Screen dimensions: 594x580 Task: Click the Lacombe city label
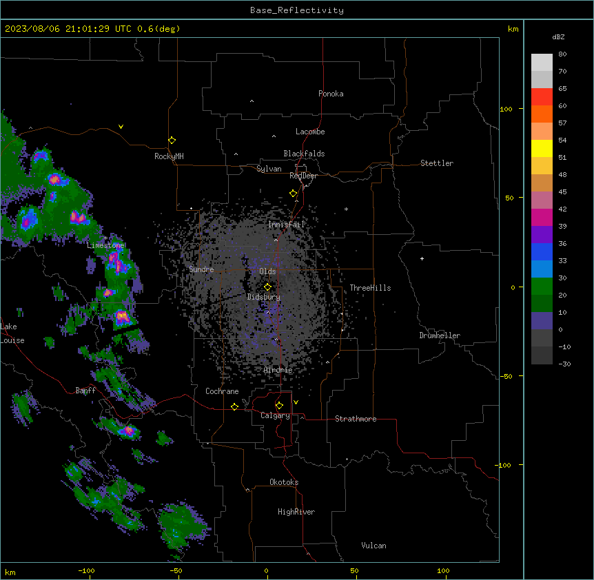click(310, 132)
